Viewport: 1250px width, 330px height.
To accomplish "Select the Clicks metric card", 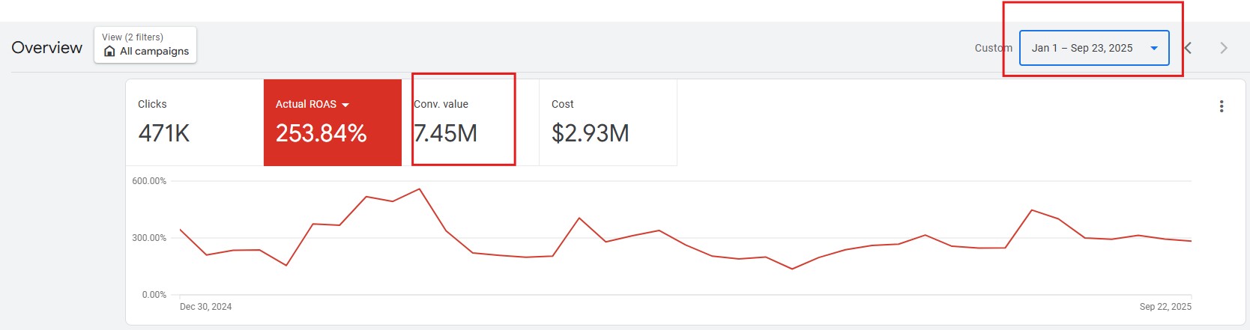I will click(195, 123).
